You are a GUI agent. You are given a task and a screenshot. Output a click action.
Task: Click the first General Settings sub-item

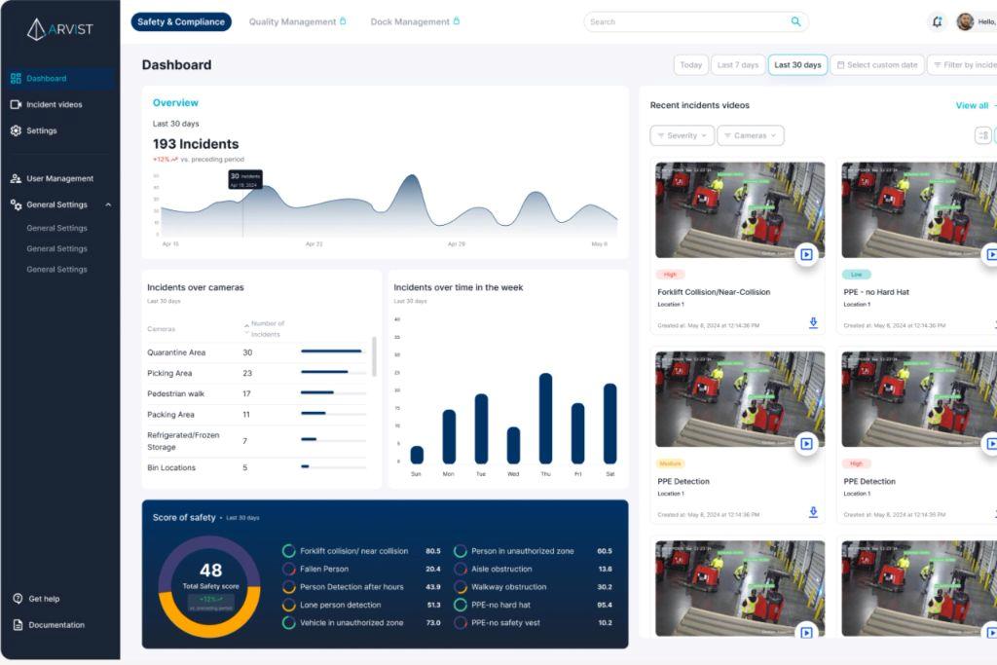56,228
